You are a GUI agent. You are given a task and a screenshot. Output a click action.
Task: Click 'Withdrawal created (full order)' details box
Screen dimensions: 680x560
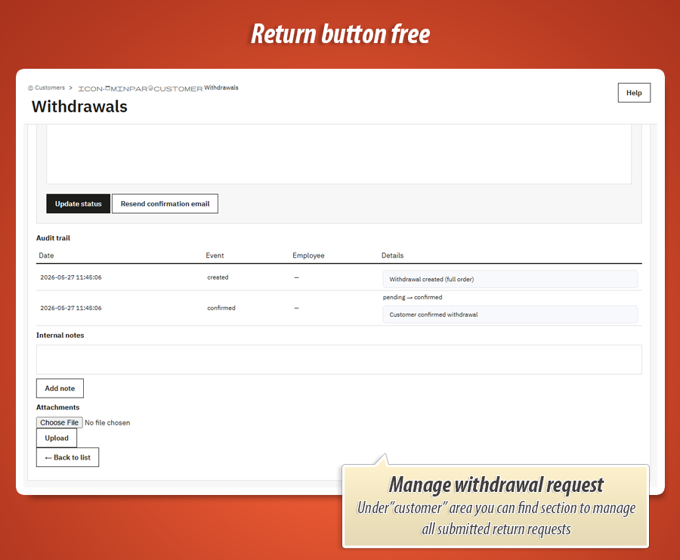point(510,280)
